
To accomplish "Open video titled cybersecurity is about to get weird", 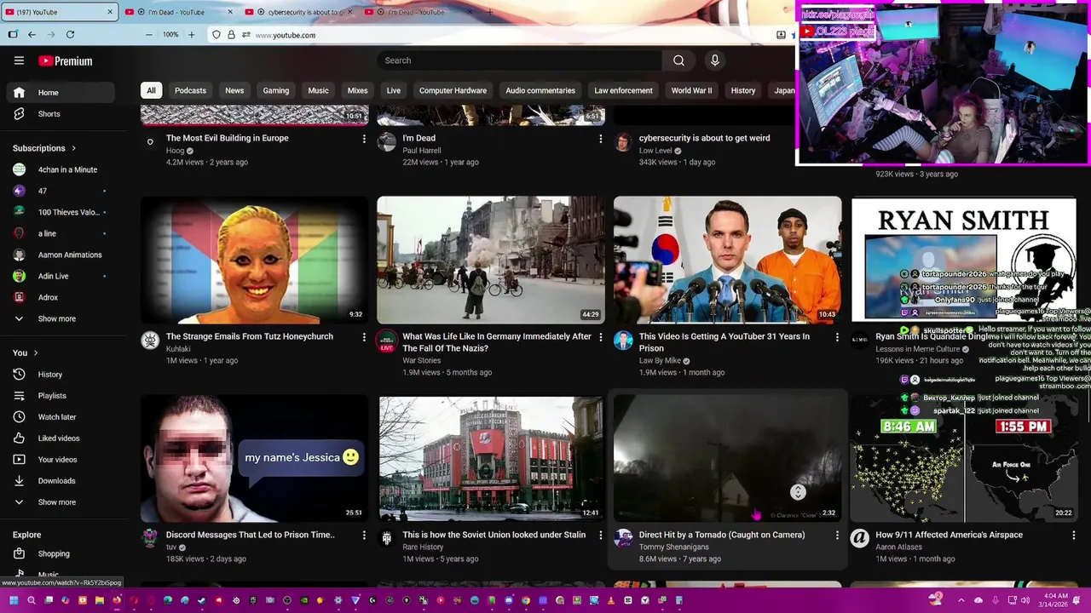I will pos(704,138).
